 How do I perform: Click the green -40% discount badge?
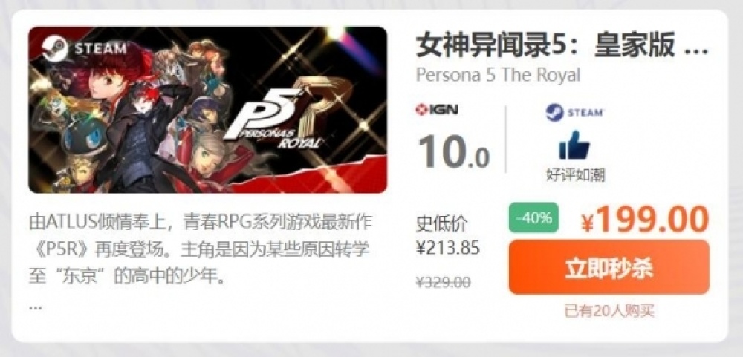tap(533, 217)
